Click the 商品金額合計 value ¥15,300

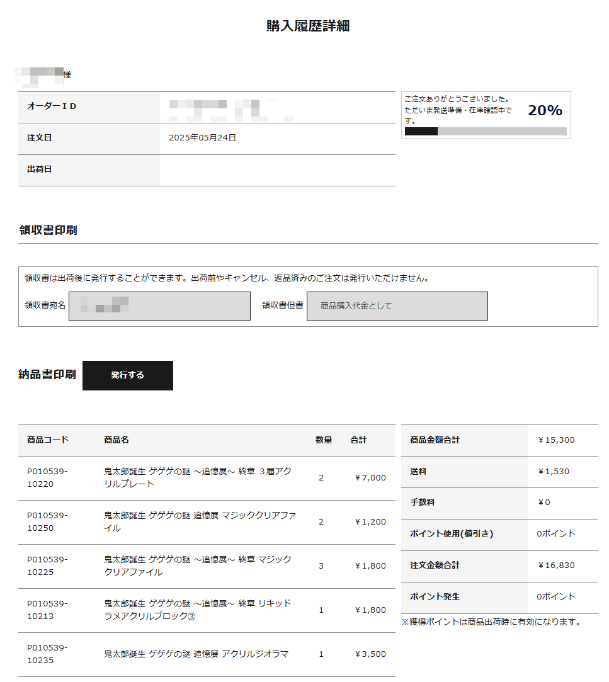(x=556, y=440)
